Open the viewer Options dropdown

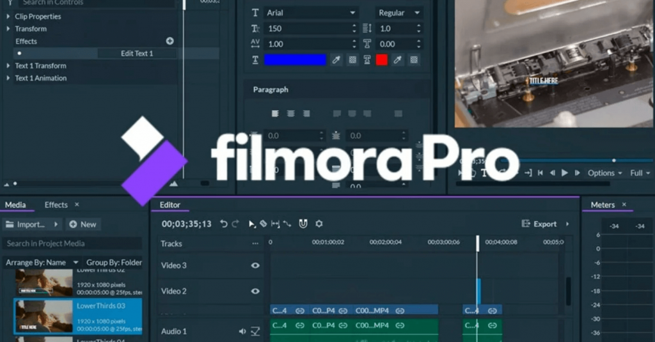point(605,173)
